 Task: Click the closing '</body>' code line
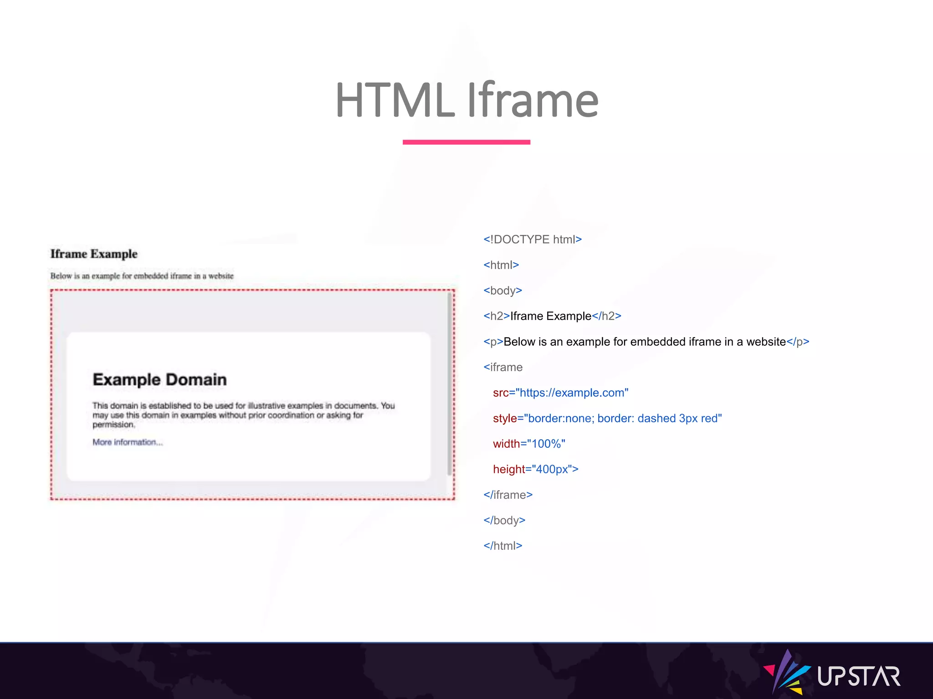pos(504,520)
